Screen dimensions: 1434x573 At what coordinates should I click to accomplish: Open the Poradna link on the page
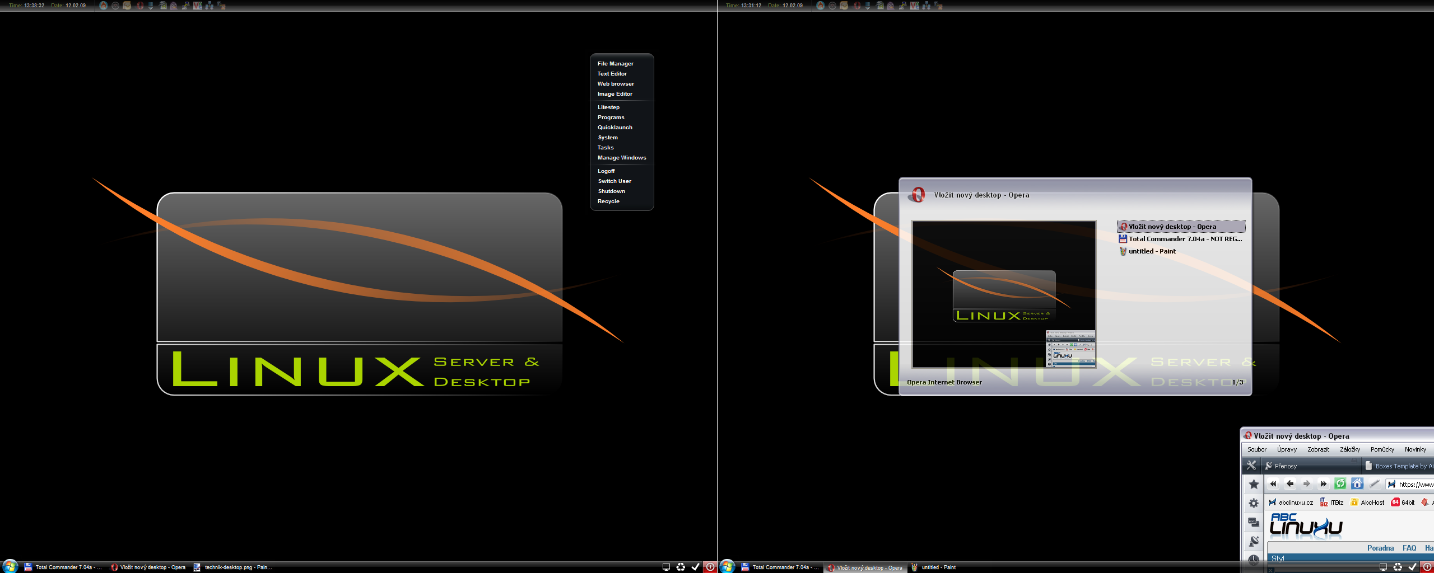[1380, 548]
